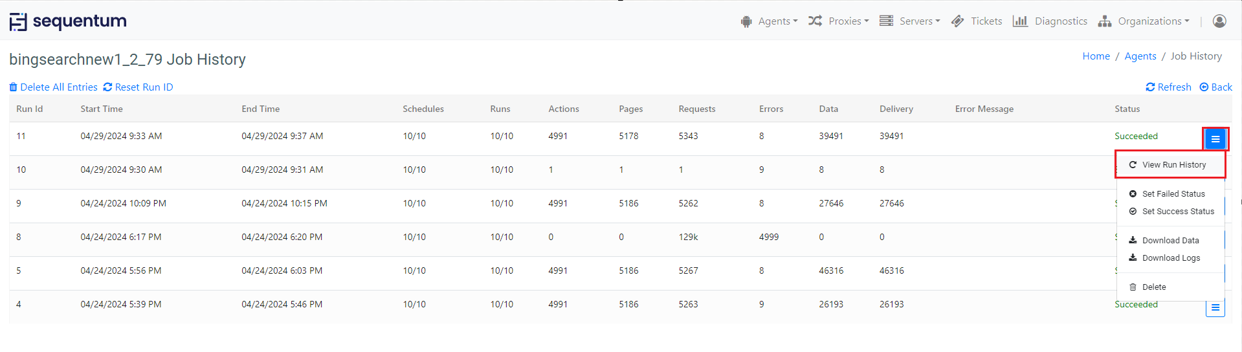1242x352 pixels.
Task: Reset the Run ID
Action: click(138, 87)
